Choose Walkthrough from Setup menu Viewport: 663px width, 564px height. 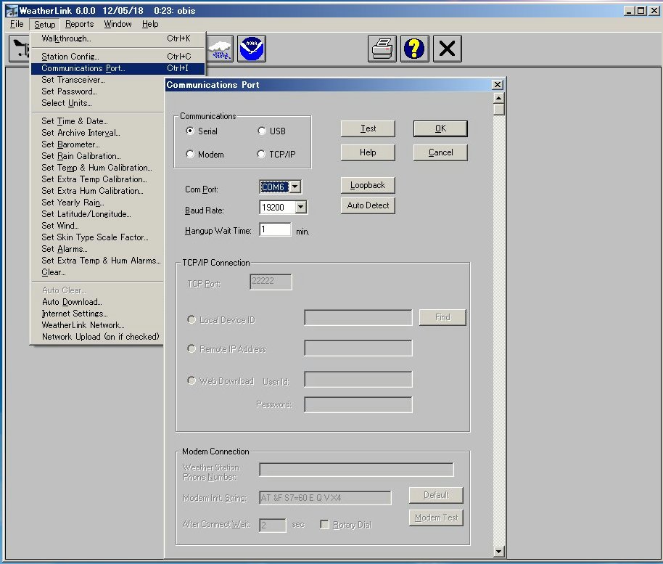coord(118,38)
